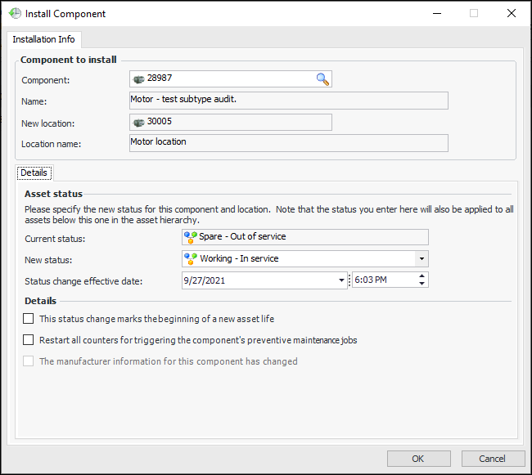Click the 6:03 PM time field
This screenshot has height=475, width=532.
pos(383,280)
